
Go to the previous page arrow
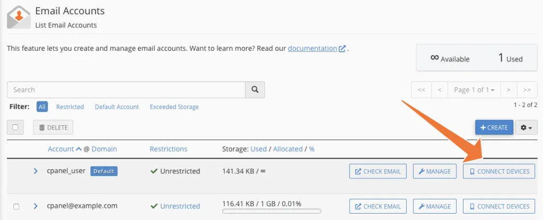[x=440, y=90]
